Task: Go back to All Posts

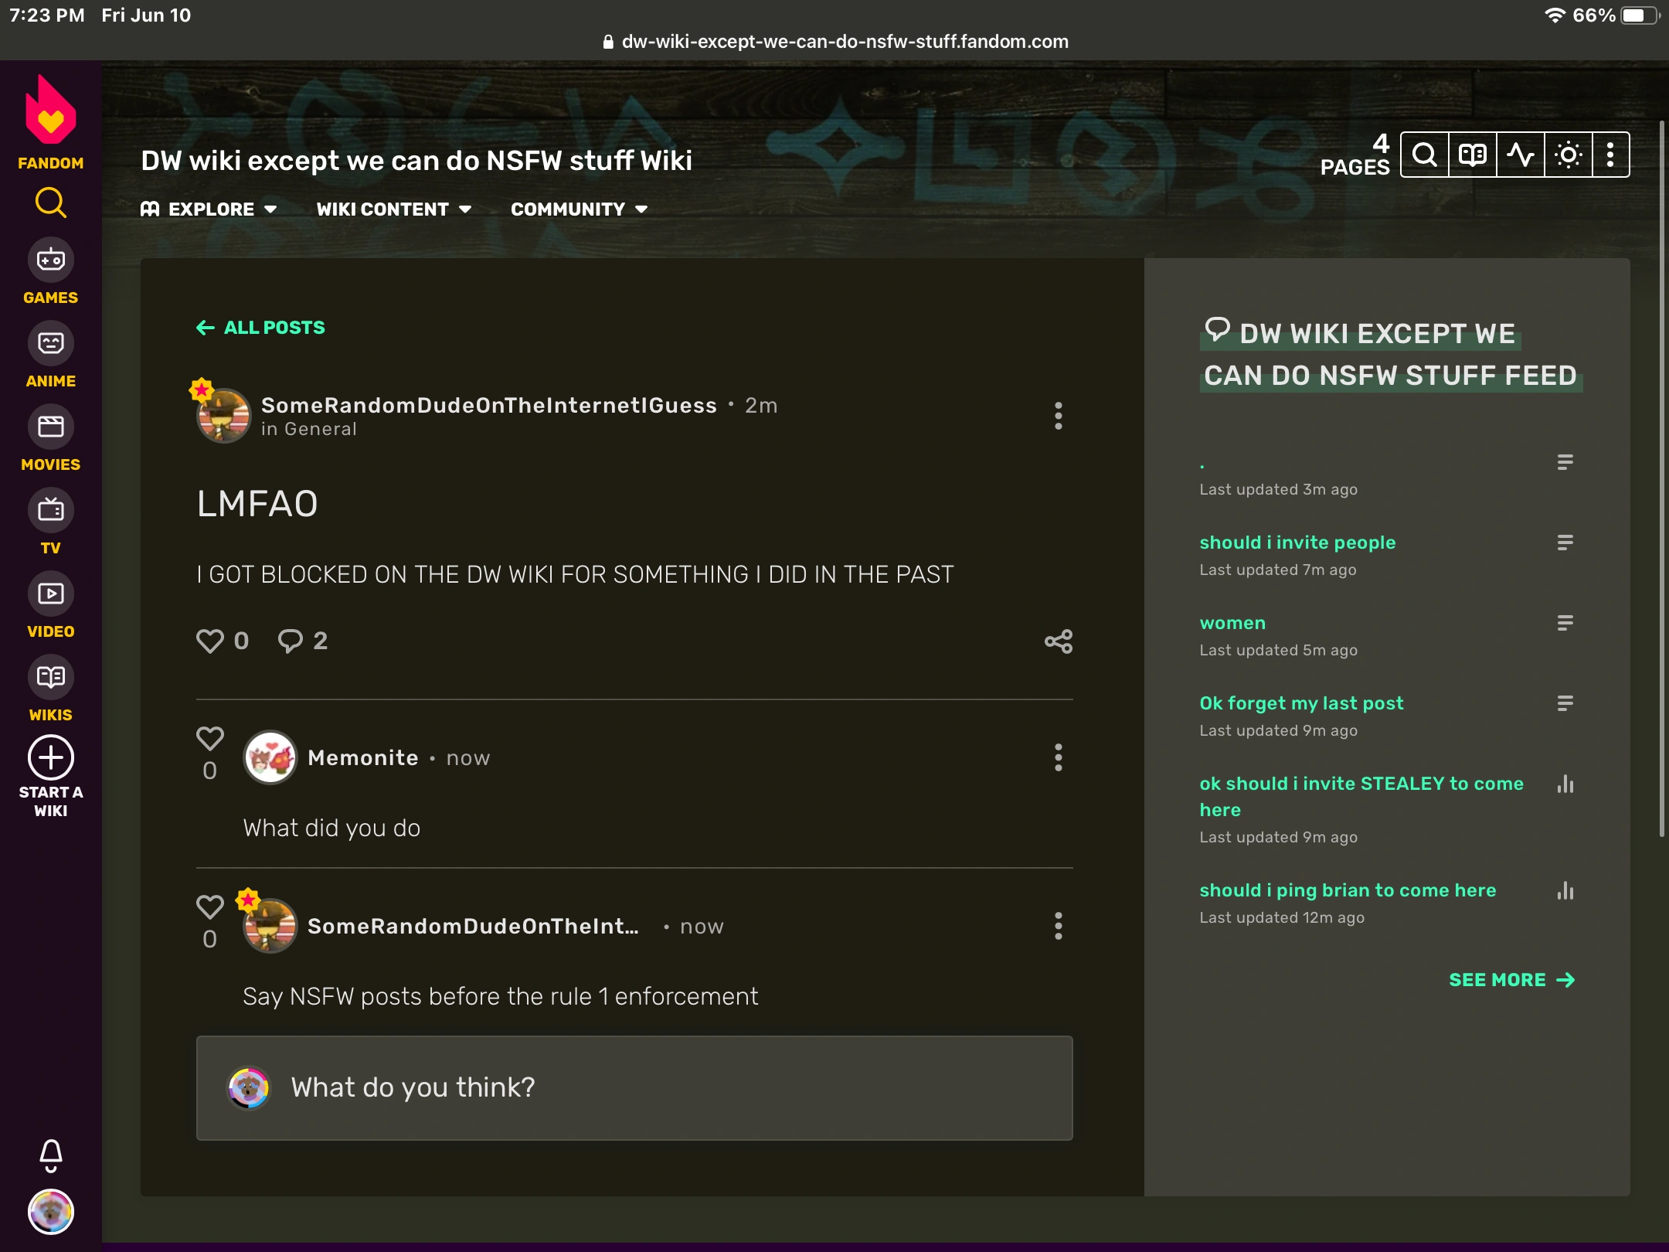Action: click(260, 328)
